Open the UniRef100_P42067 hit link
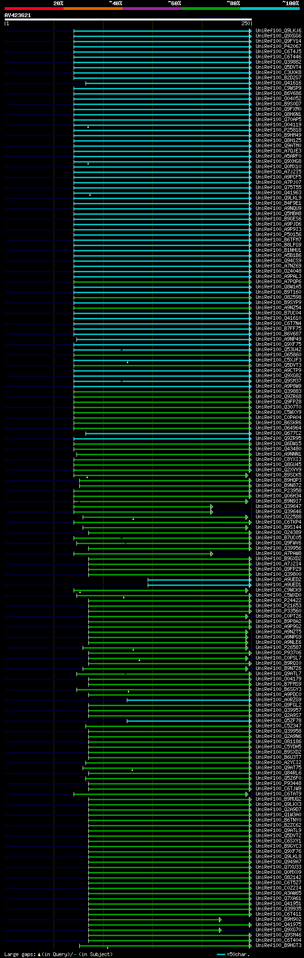 [278, 46]
